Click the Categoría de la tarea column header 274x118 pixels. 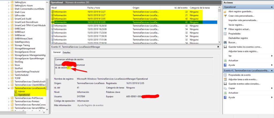pyautogui.click(x=203, y=8)
